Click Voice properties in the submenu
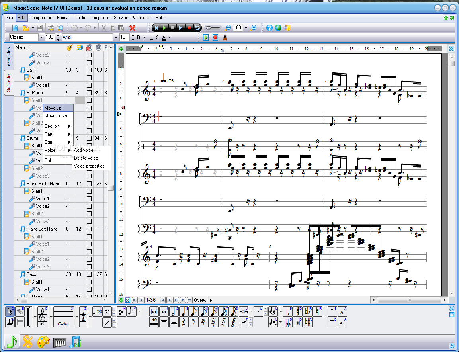The height and width of the screenshot is (352, 459). point(89,166)
